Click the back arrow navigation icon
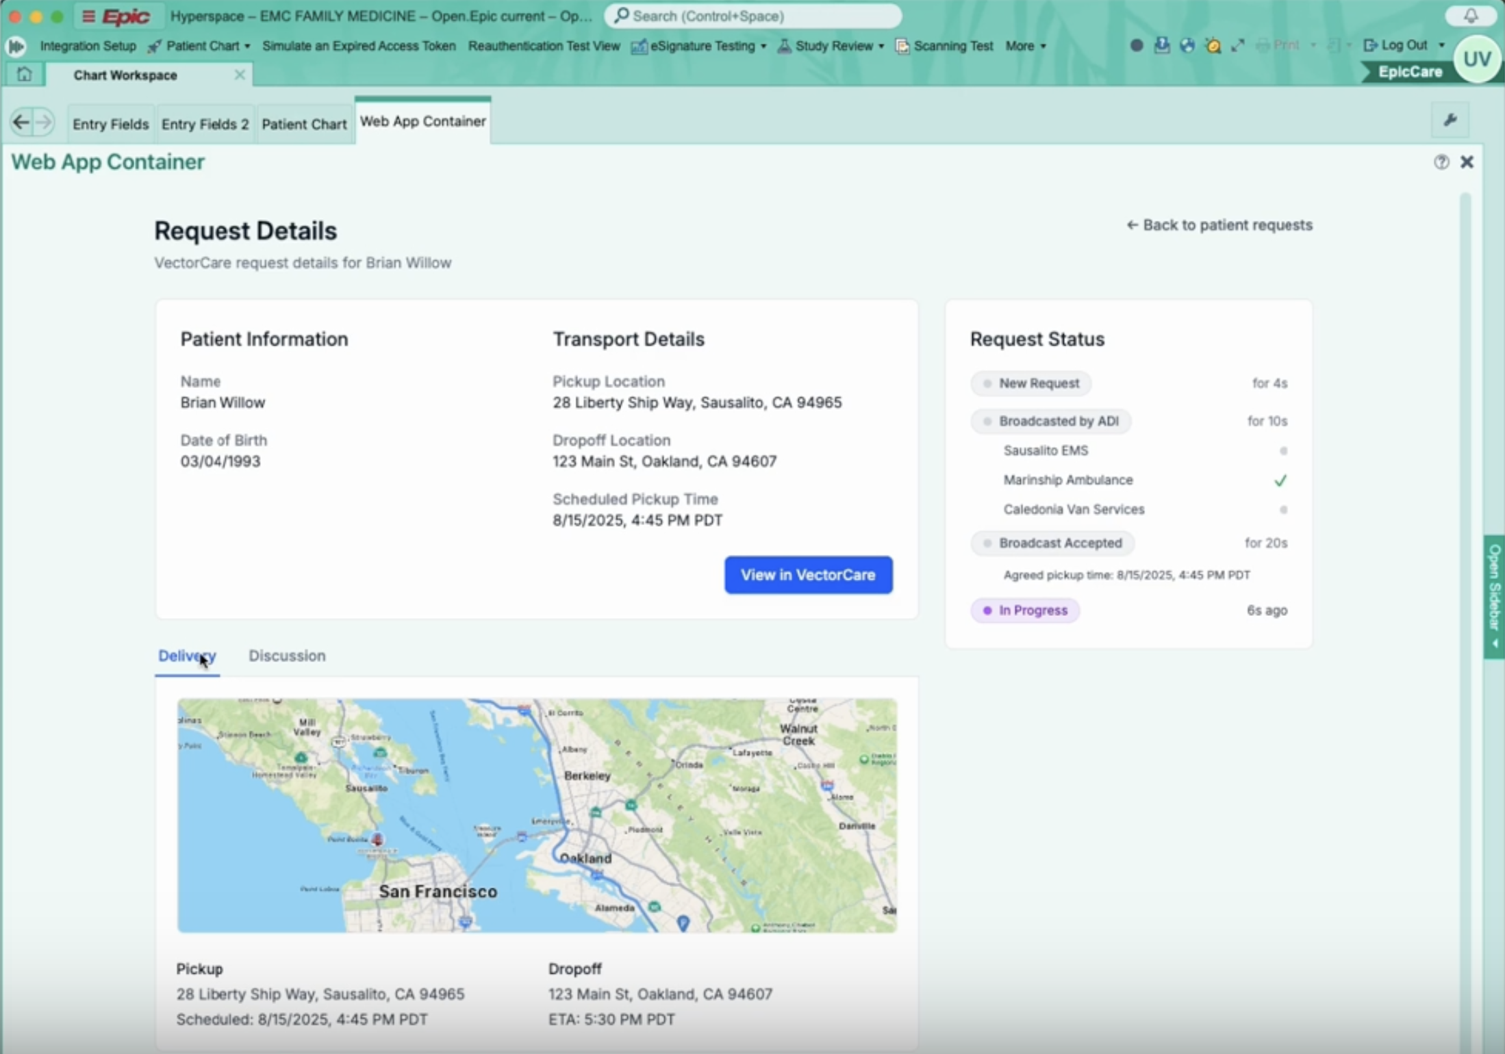The height and width of the screenshot is (1054, 1505). coord(21,123)
